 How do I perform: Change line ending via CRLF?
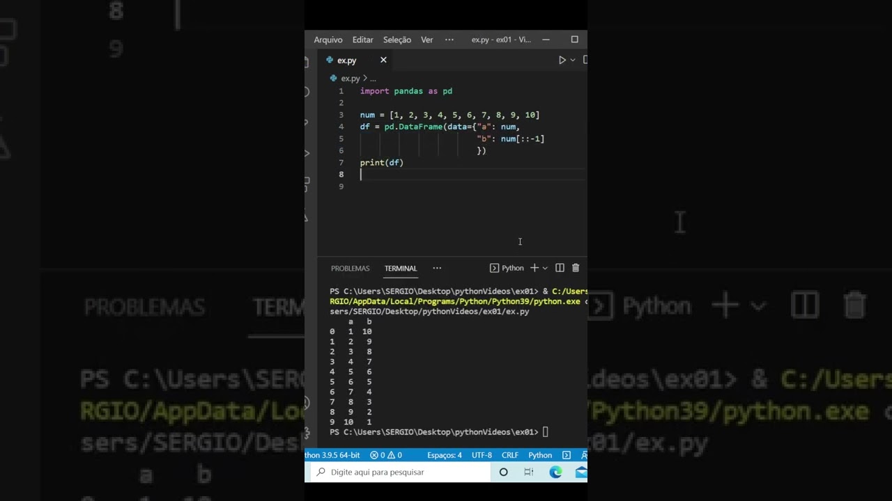510,455
